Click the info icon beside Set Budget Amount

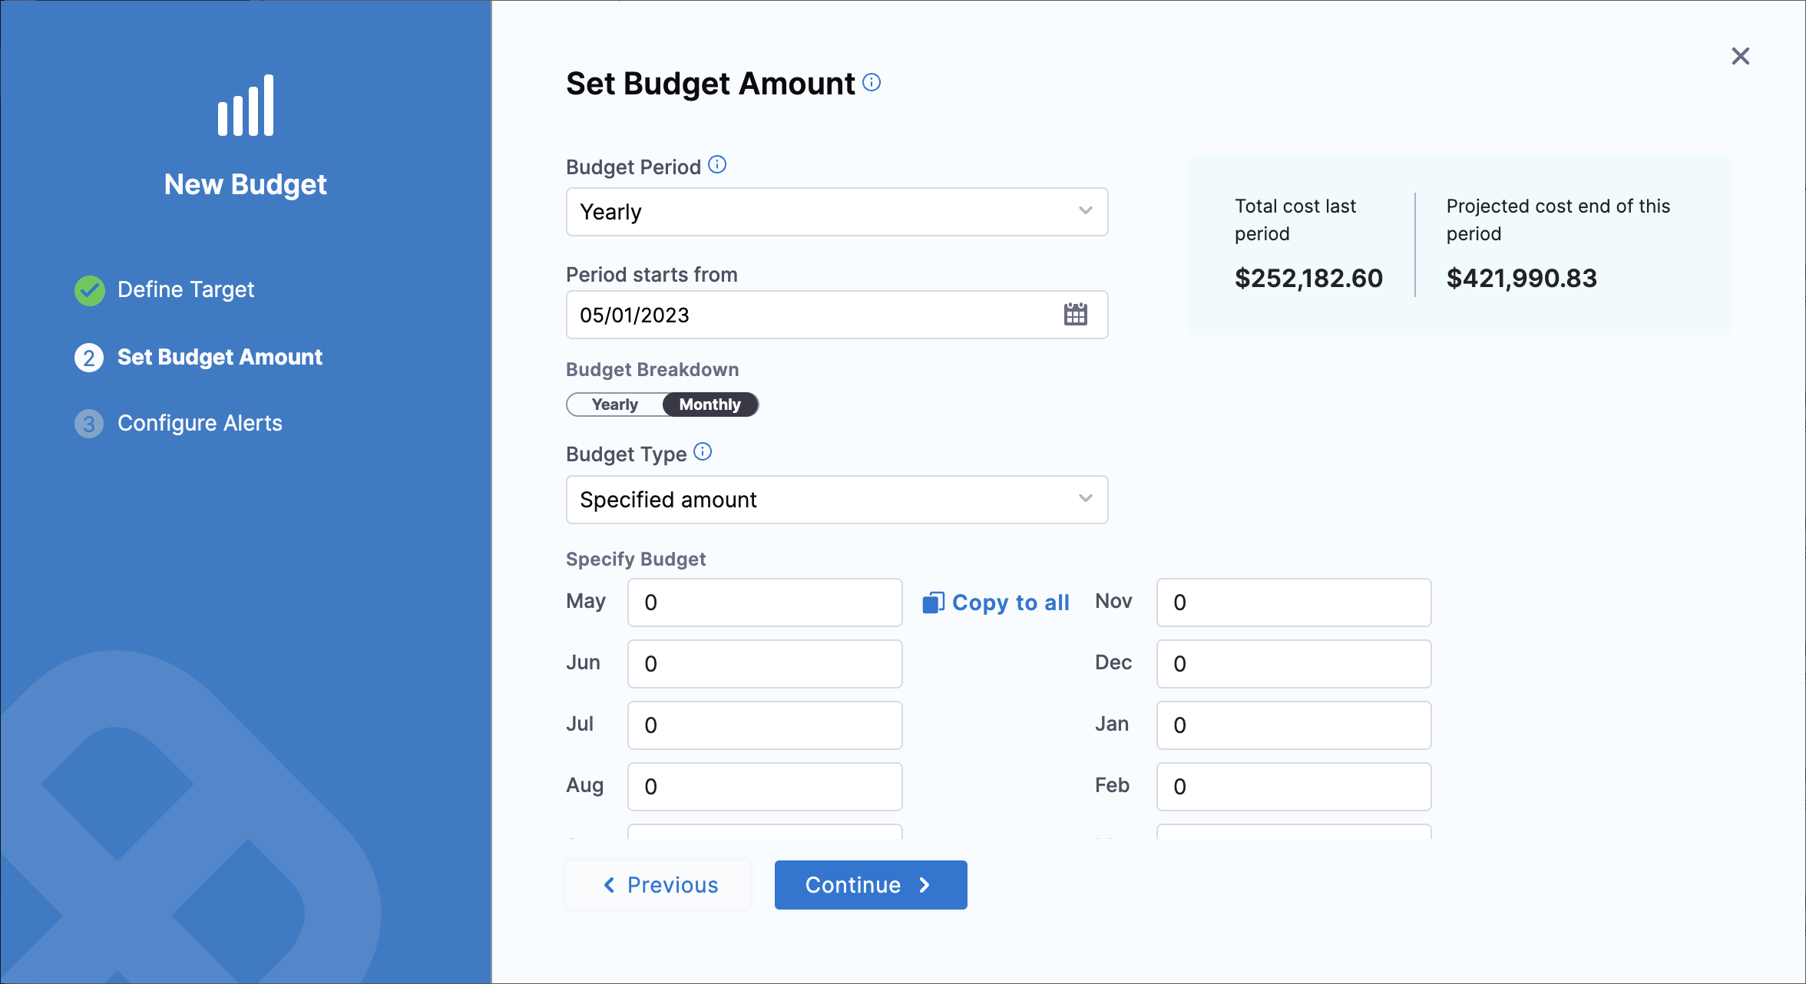(x=872, y=82)
